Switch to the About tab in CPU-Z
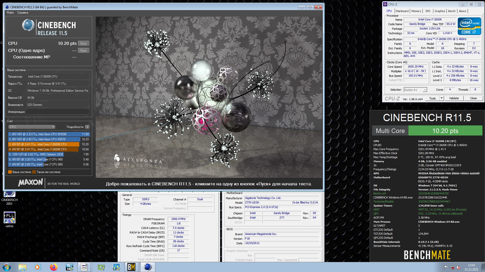Image resolution: width=485 pixels, height=272 pixels. click(463, 11)
